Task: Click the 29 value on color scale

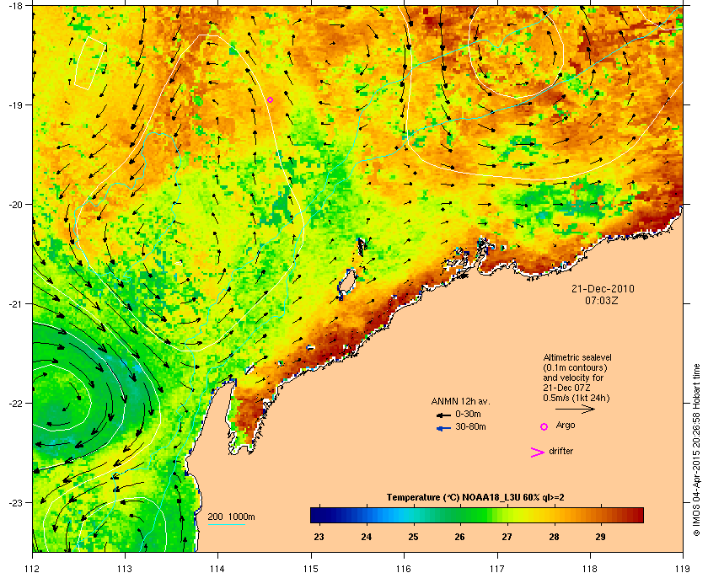Action: 600,537
